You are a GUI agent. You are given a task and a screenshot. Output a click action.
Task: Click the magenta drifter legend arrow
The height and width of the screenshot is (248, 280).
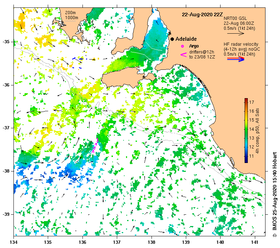click(184, 55)
